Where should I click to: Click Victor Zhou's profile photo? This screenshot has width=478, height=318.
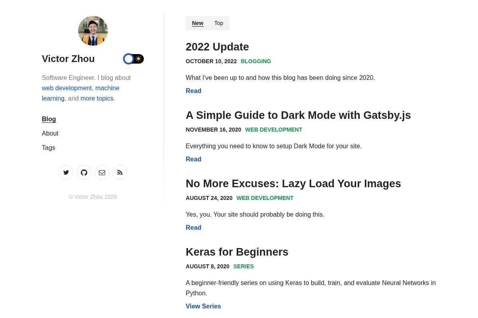coord(93,31)
